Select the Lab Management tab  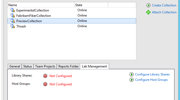[x=94, y=66]
